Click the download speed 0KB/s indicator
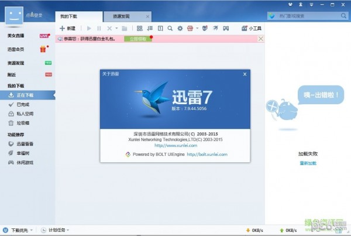This screenshot has height=236, width=351. 254,230
